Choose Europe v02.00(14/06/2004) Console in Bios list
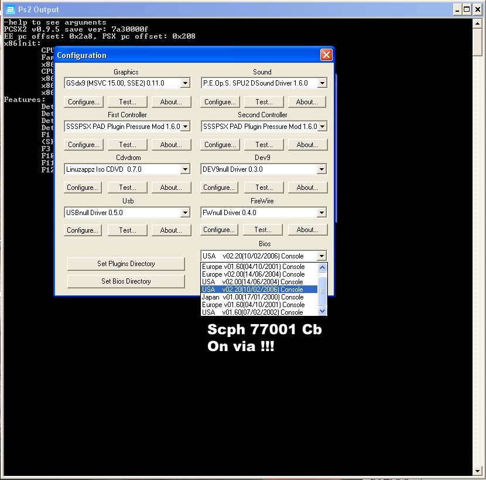This screenshot has height=480, width=486. coord(259,274)
